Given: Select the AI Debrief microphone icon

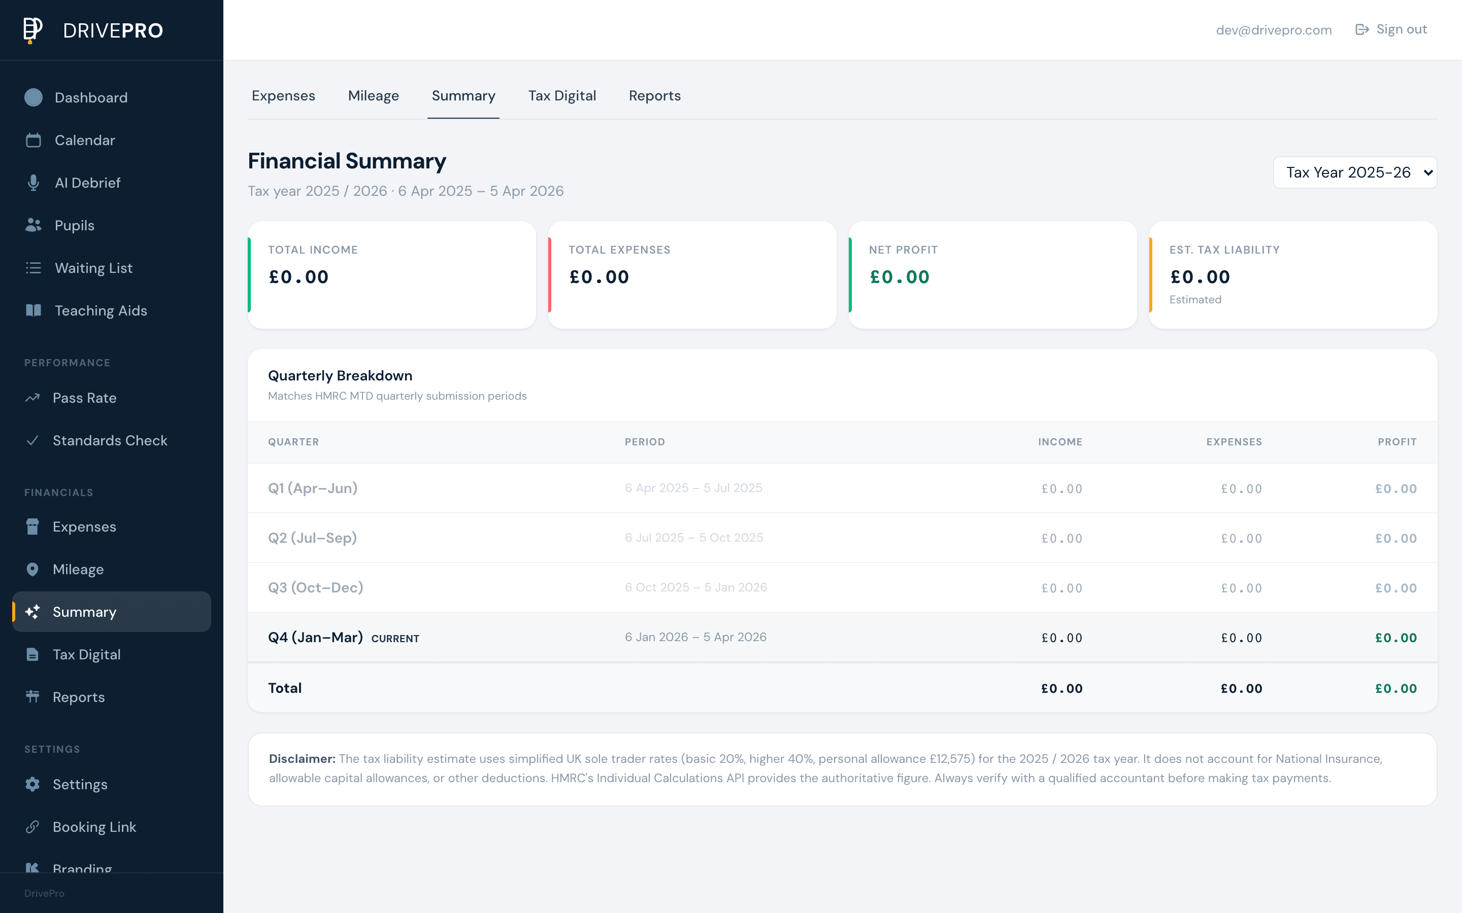Looking at the screenshot, I should pos(33,183).
